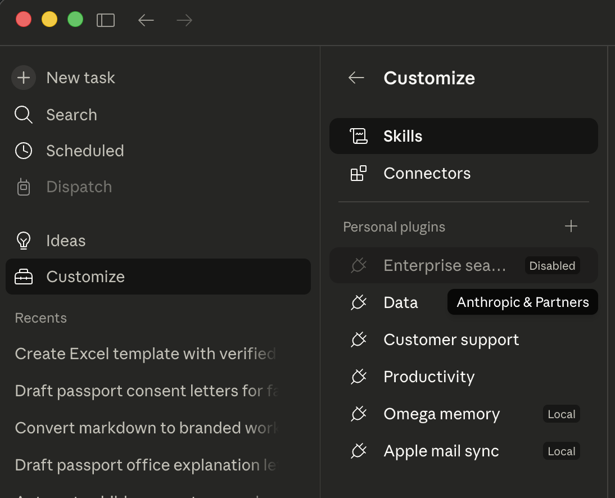
Task: Click plug icon next to Apple mail sync
Action: click(359, 451)
